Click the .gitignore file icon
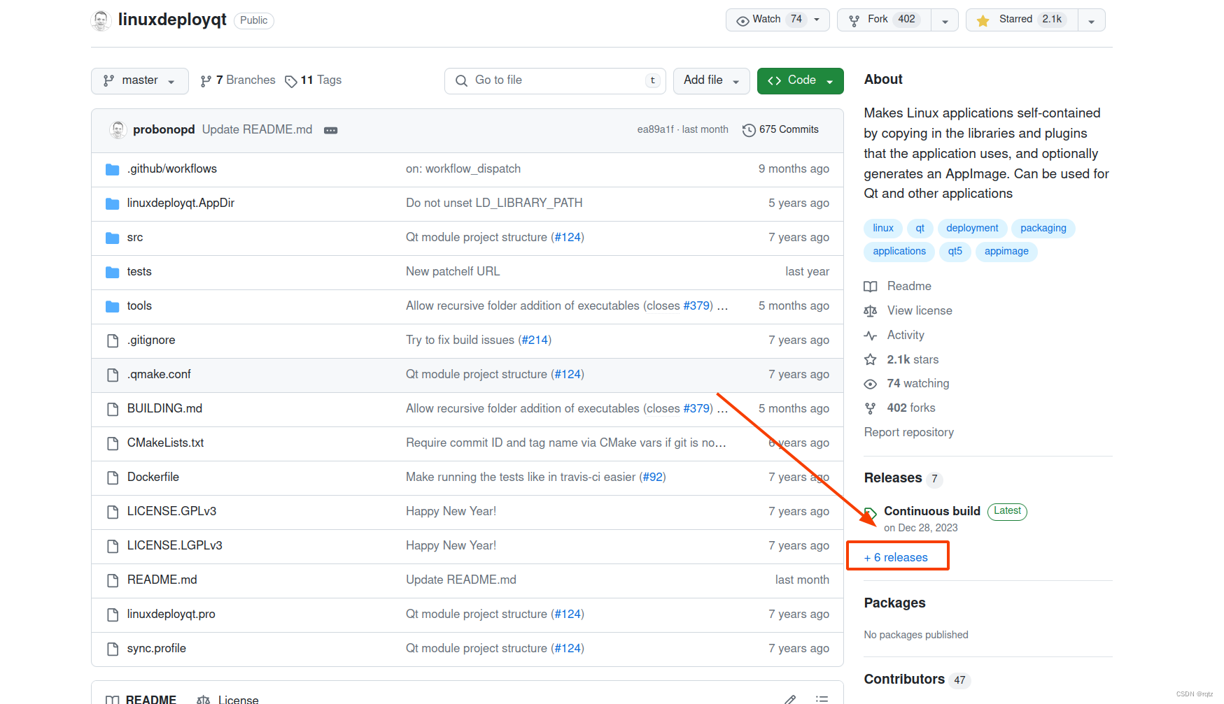The image size is (1224, 704). coord(112,340)
